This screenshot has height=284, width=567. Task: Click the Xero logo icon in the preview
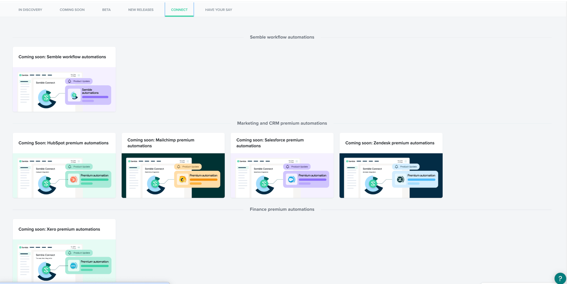(73, 266)
